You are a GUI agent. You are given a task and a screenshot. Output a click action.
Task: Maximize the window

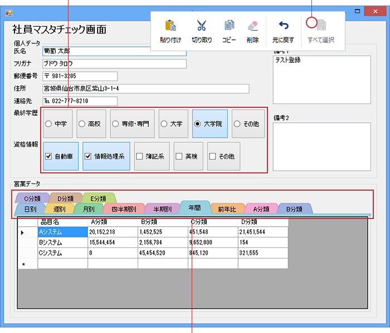[x=358, y=11]
